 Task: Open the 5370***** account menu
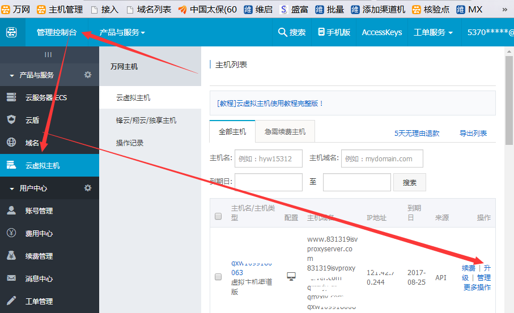pyautogui.click(x=490, y=32)
